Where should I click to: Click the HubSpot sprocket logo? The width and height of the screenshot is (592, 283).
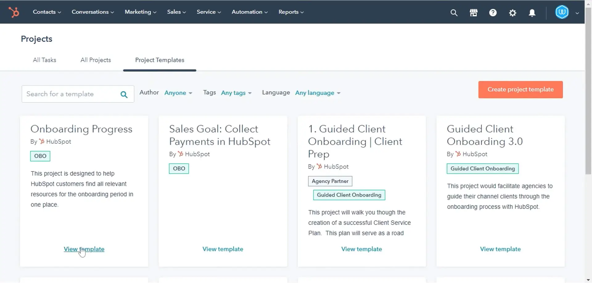tap(14, 12)
